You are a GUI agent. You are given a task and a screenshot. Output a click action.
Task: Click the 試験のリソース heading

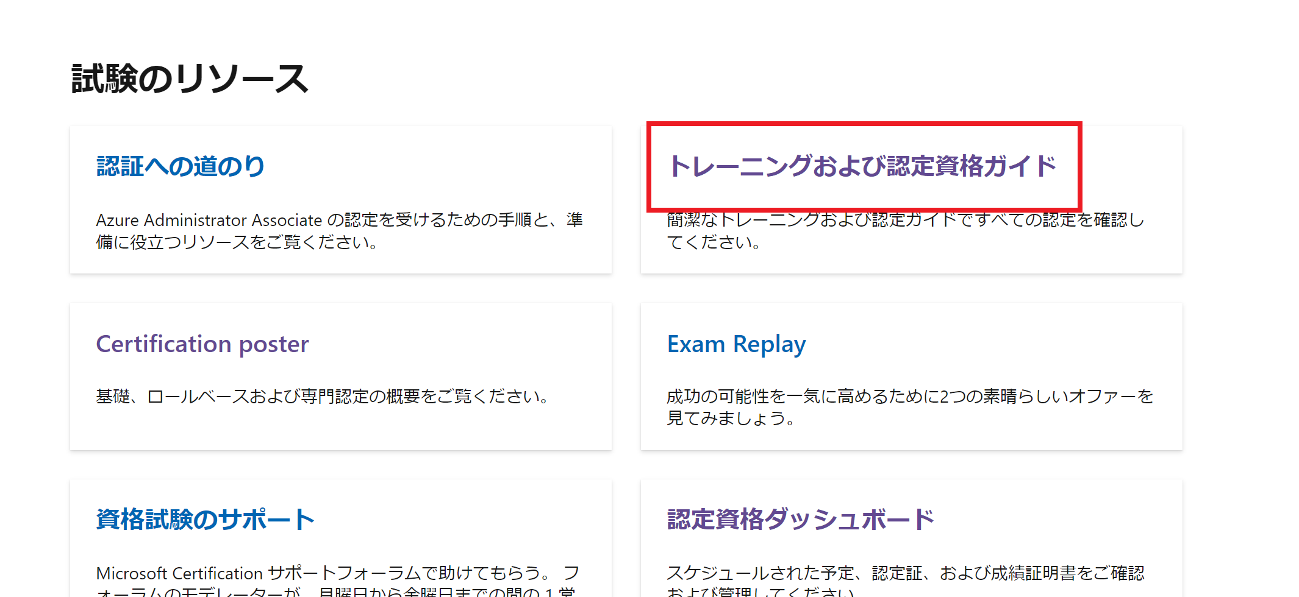click(190, 79)
